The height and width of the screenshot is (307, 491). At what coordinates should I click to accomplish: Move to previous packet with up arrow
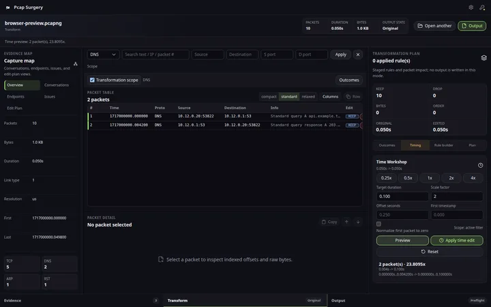click(346, 222)
